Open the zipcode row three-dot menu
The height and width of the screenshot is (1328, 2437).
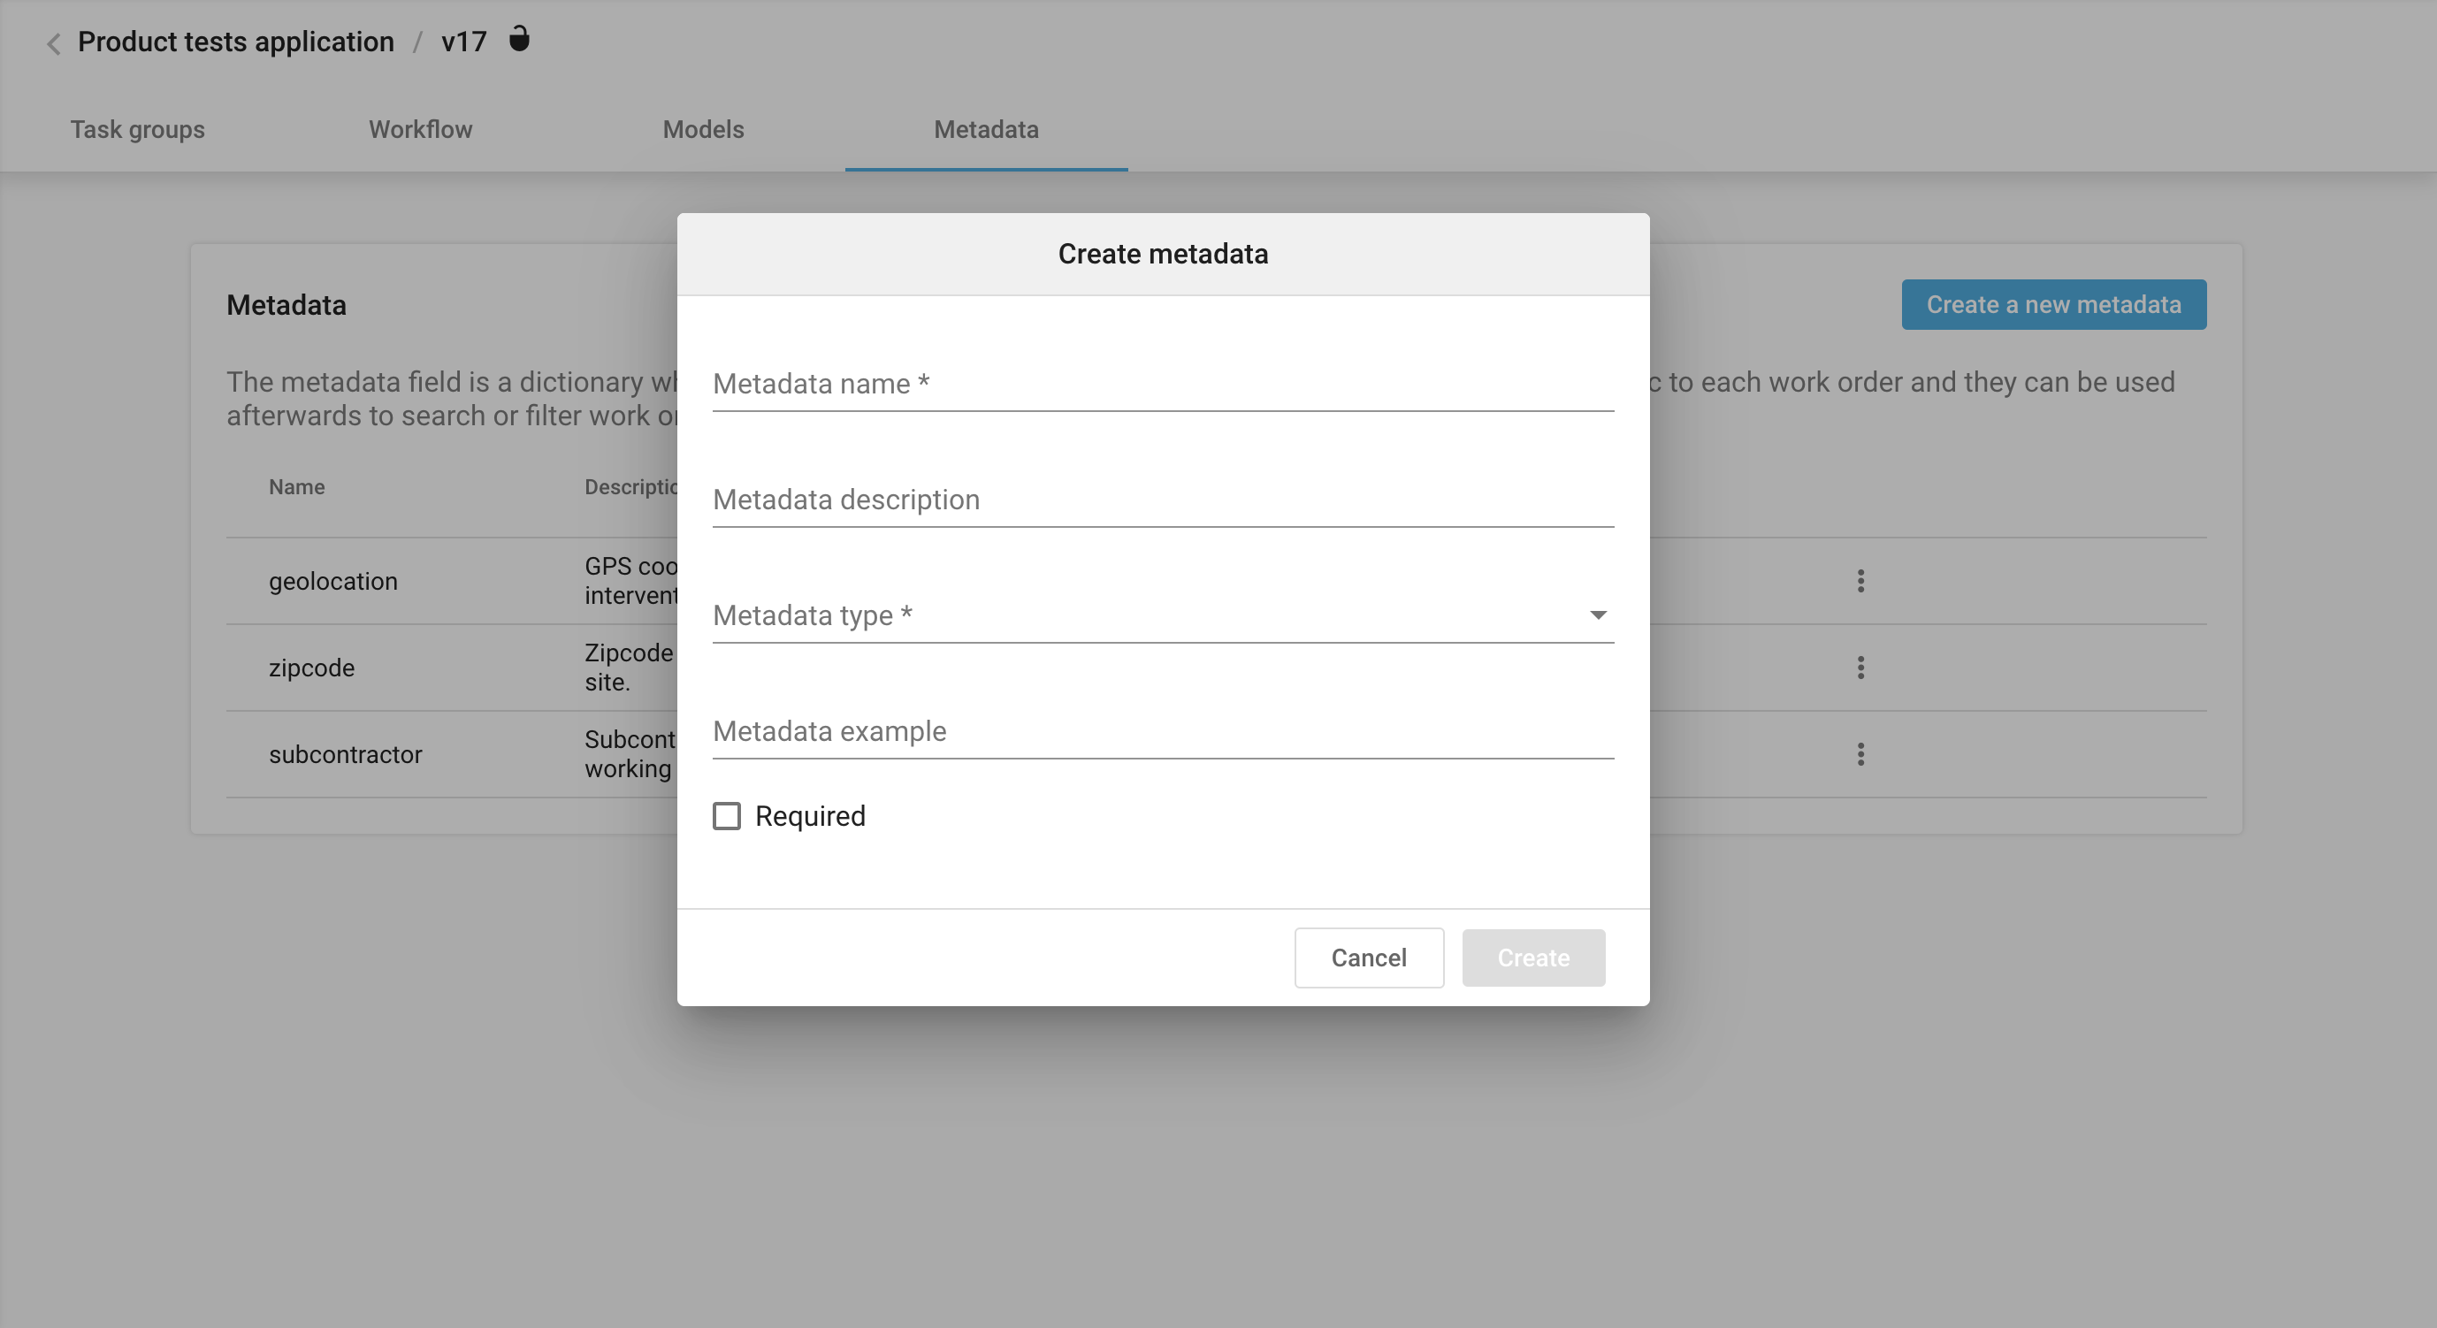tap(1860, 668)
